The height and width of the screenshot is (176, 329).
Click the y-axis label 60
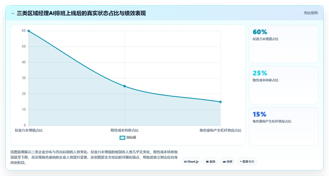click(24, 31)
